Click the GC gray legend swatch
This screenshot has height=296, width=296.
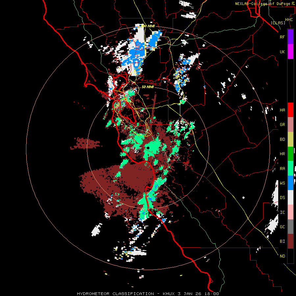[x=290, y=227]
